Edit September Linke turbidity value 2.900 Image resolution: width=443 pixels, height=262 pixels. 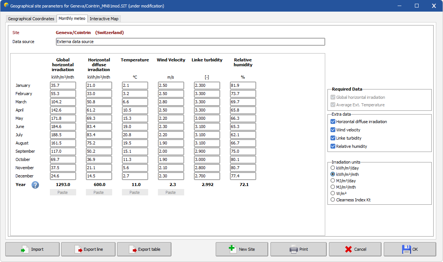click(x=207, y=151)
